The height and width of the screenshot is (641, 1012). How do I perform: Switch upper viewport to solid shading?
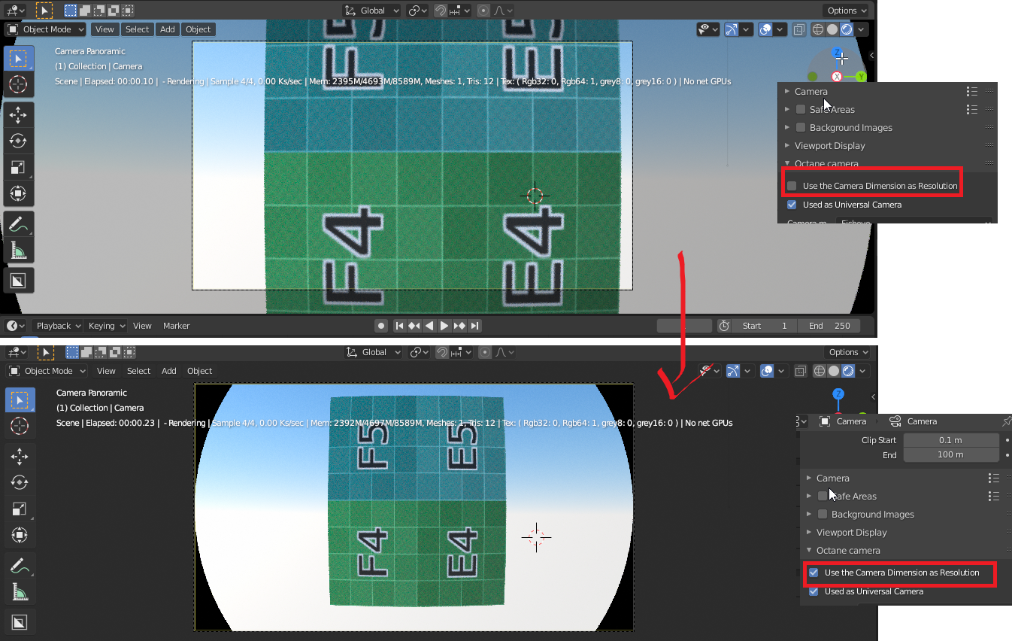(832, 29)
